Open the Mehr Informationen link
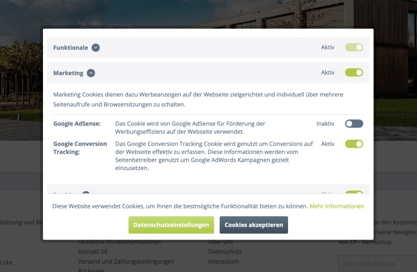The height and width of the screenshot is (272, 417). point(337,206)
